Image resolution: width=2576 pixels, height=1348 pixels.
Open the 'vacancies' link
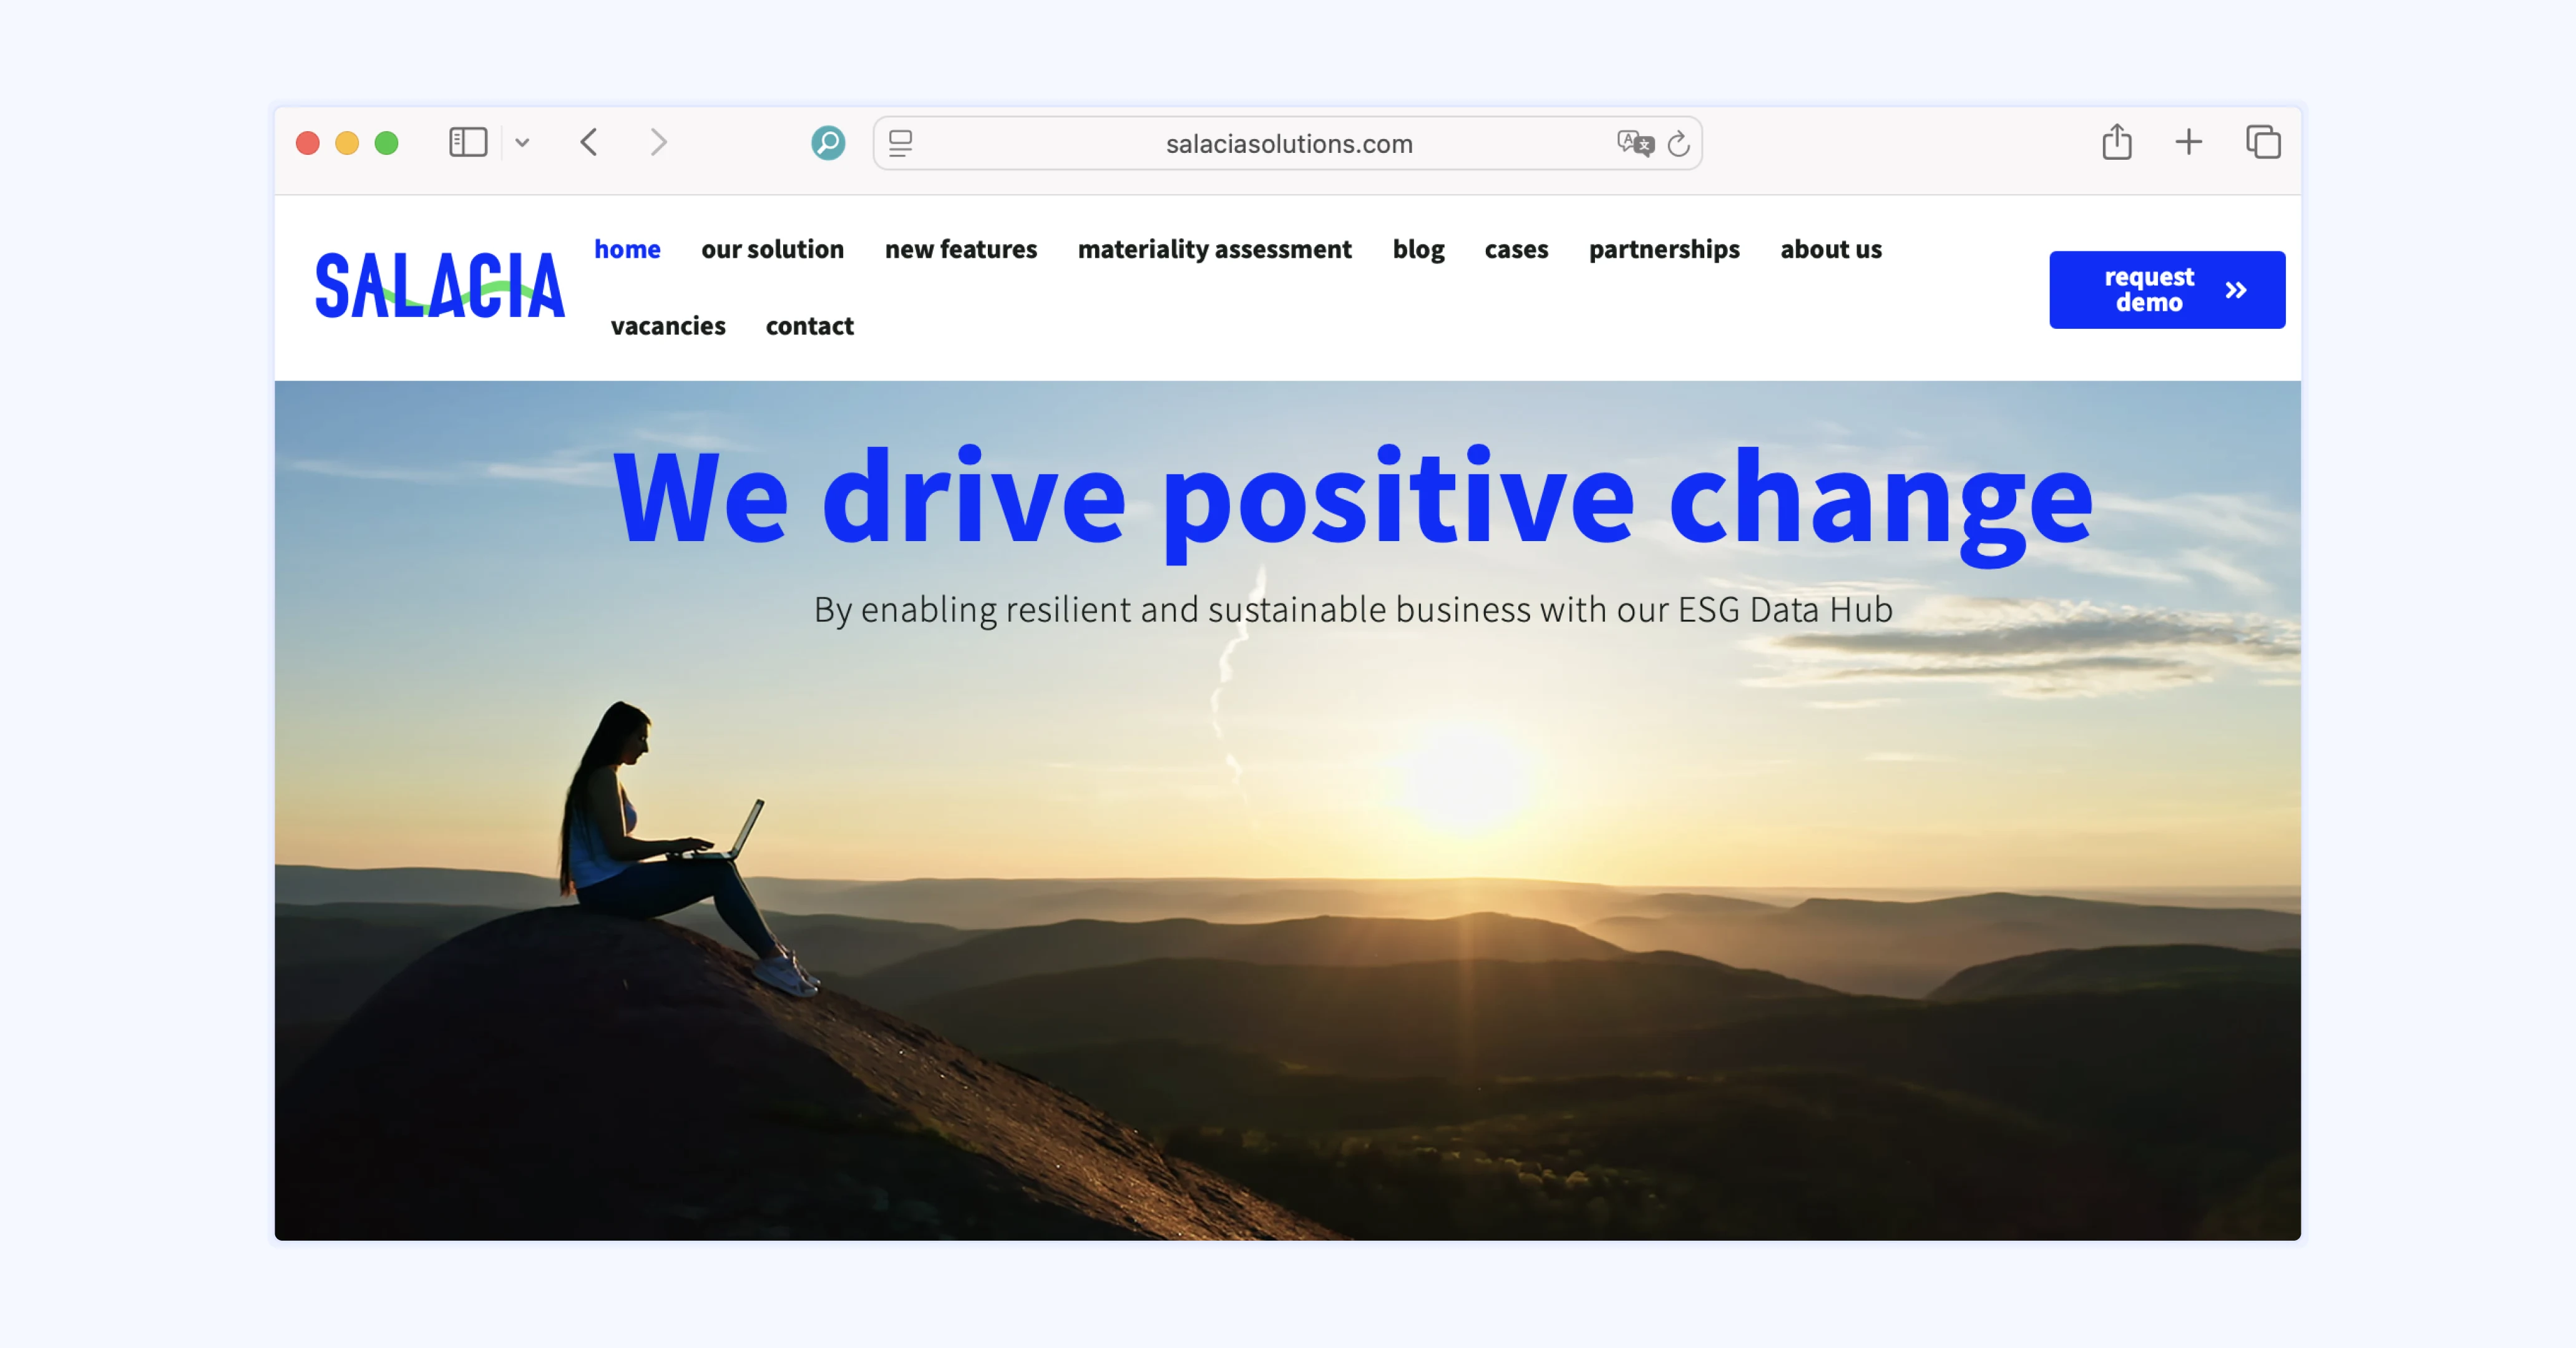[668, 326]
